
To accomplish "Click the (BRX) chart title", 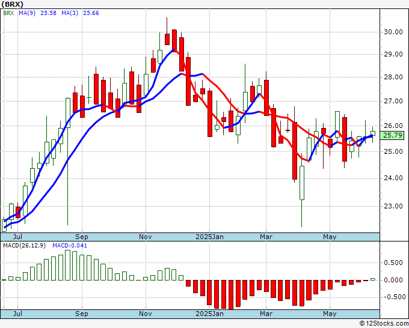I will point(12,4).
